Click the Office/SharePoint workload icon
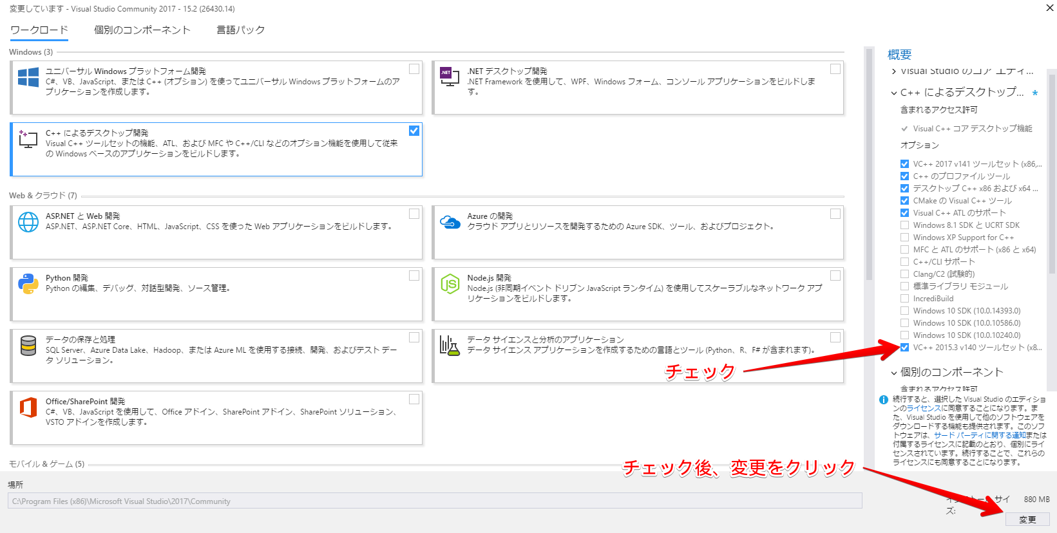1057x533 pixels. pyautogui.click(x=28, y=407)
